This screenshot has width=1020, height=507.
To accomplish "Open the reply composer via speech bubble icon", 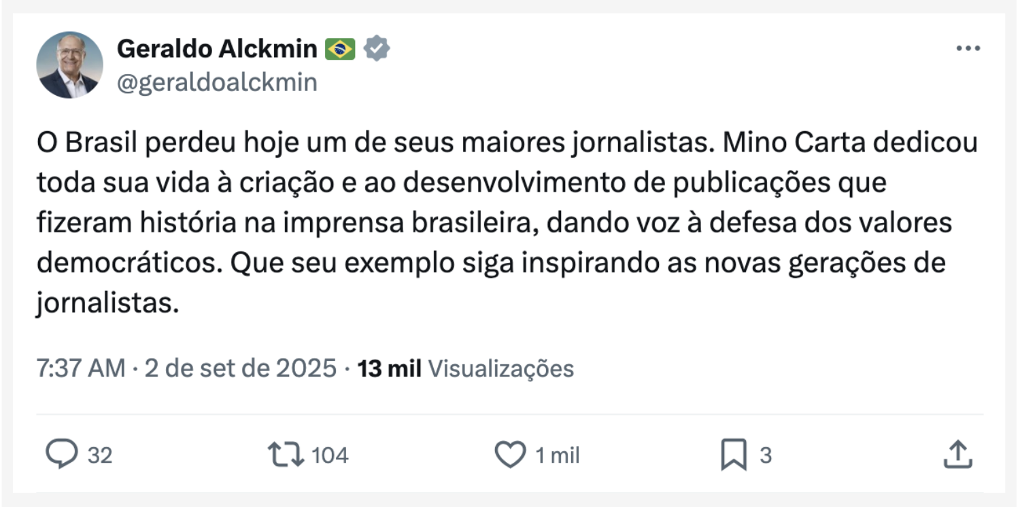I will click(x=61, y=455).
